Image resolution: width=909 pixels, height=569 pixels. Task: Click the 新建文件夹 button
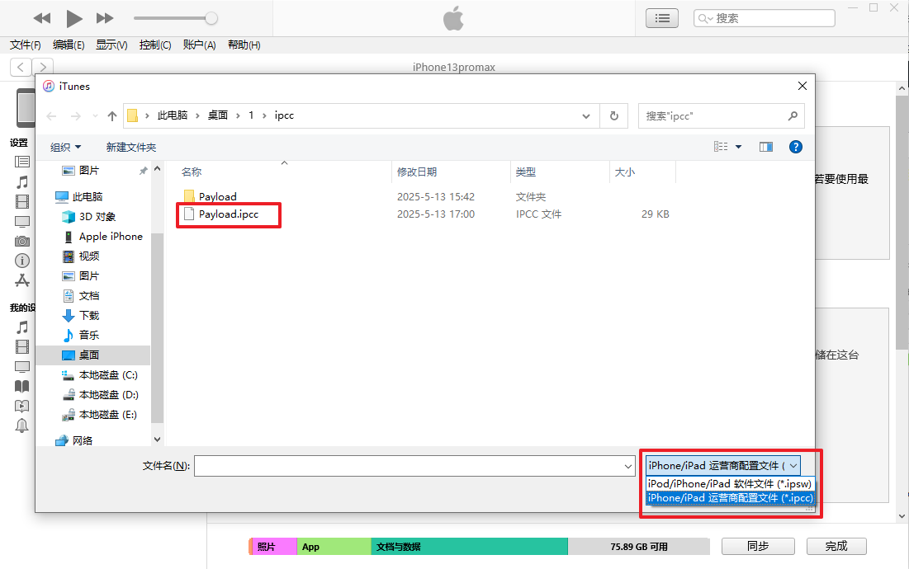131,148
